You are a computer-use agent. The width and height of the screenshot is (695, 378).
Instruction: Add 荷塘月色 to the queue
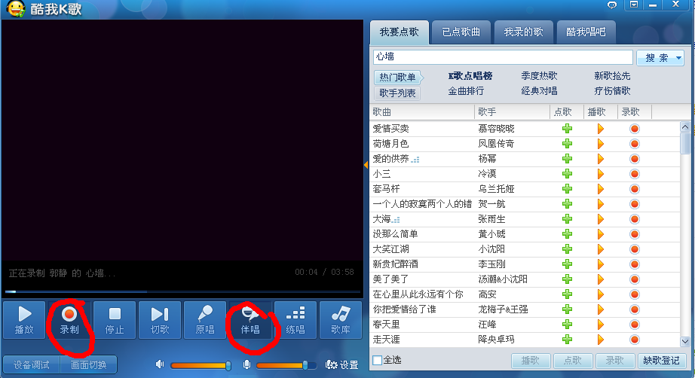[567, 144]
